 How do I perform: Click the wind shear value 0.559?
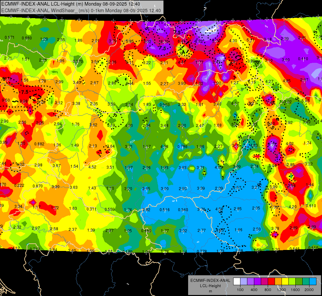coord(110,209)
